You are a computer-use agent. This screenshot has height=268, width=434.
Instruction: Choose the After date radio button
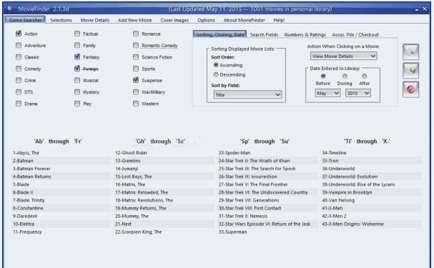pos(364,76)
